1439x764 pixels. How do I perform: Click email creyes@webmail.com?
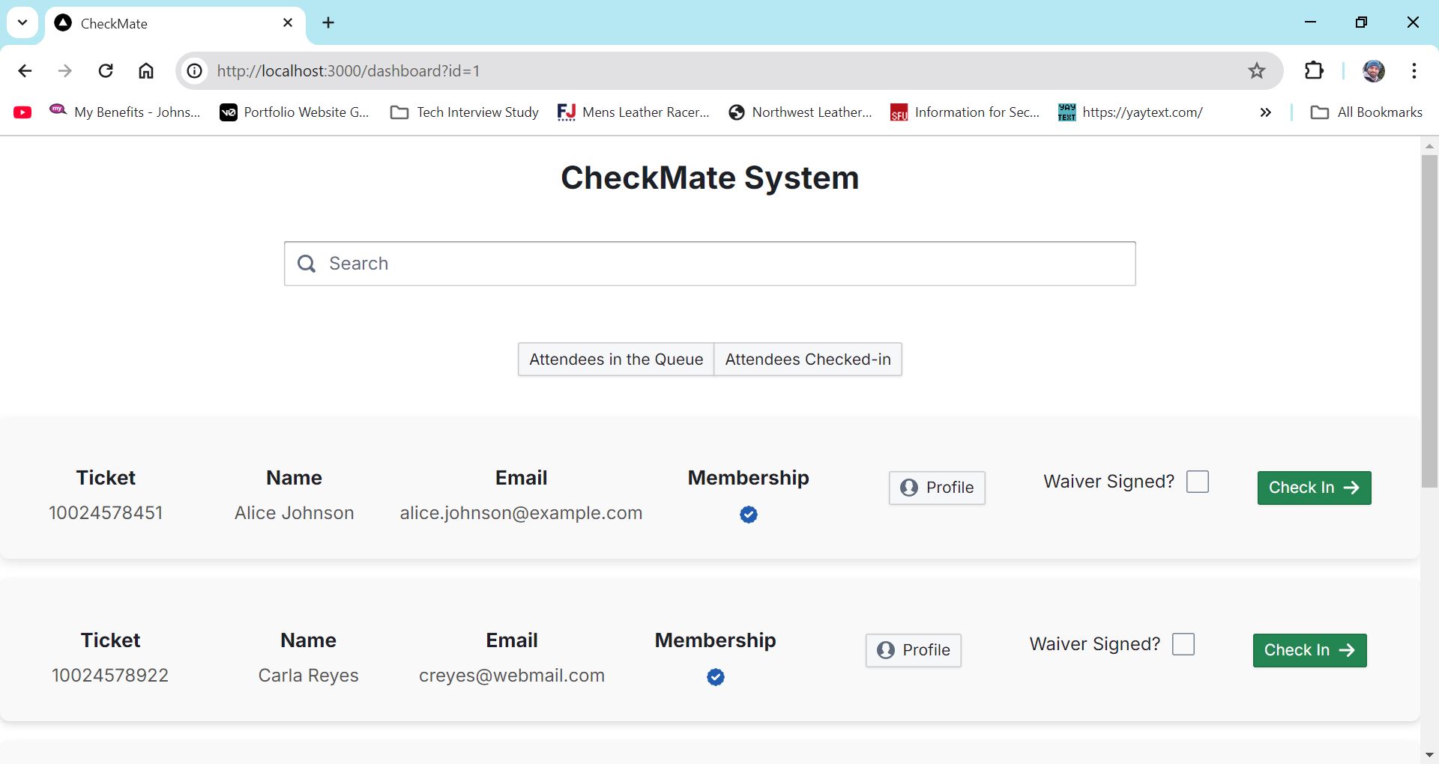[512, 676]
